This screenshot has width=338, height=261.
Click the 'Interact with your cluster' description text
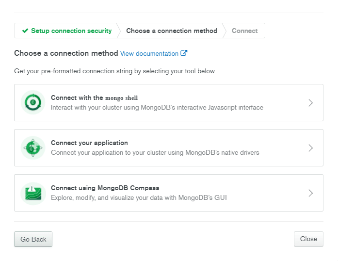pos(157,107)
